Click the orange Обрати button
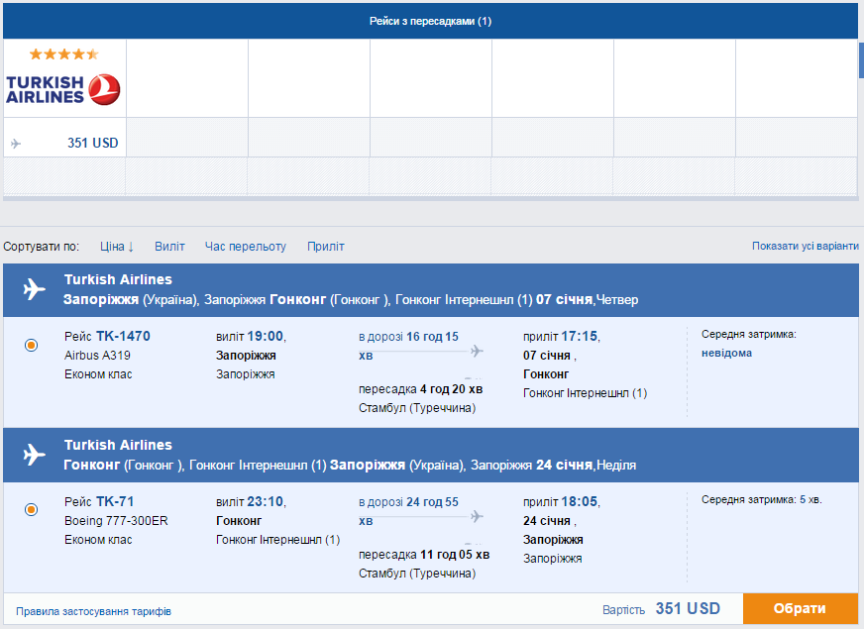 coord(800,608)
